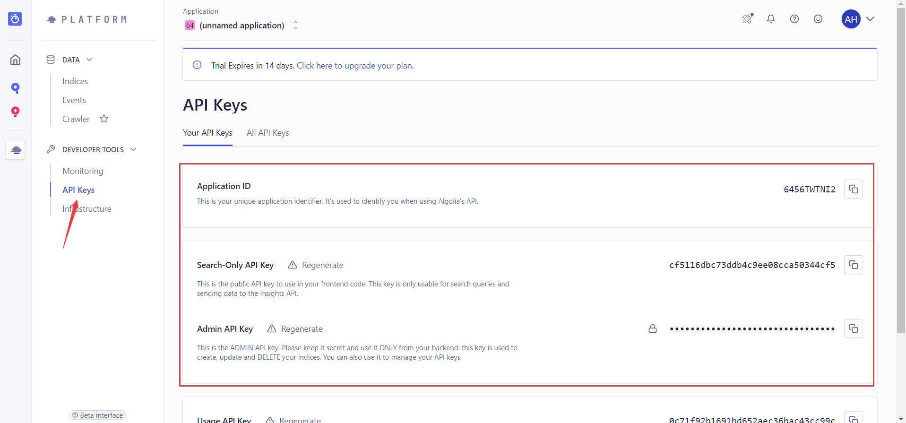Click the lock icon to reveal Admin key
The width and height of the screenshot is (906, 423).
click(653, 328)
